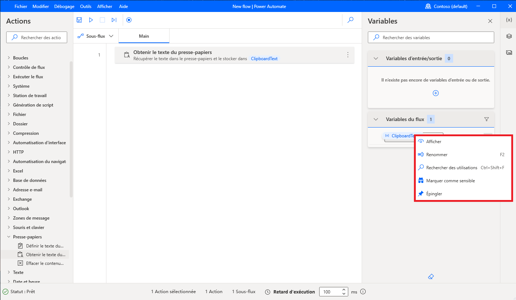This screenshot has width=516, height=300.
Task: Stop the flow execution
Action: [102, 20]
